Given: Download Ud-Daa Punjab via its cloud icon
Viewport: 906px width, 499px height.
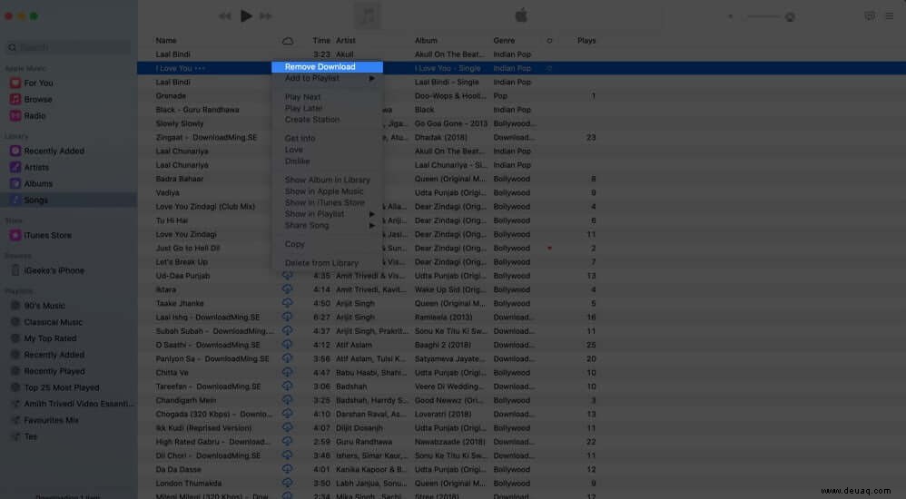Looking at the screenshot, I should [x=287, y=276].
